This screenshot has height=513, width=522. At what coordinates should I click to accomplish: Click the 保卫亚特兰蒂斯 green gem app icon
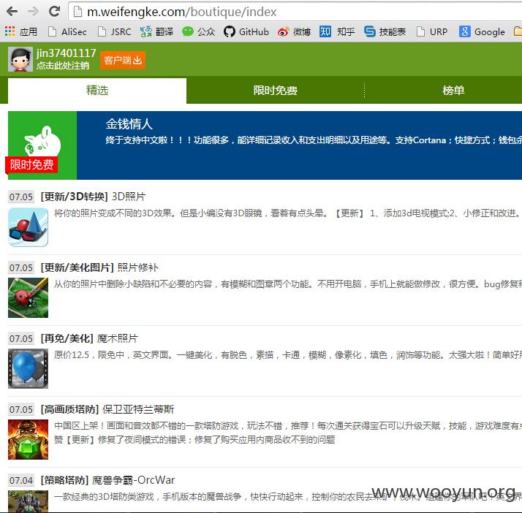28,439
